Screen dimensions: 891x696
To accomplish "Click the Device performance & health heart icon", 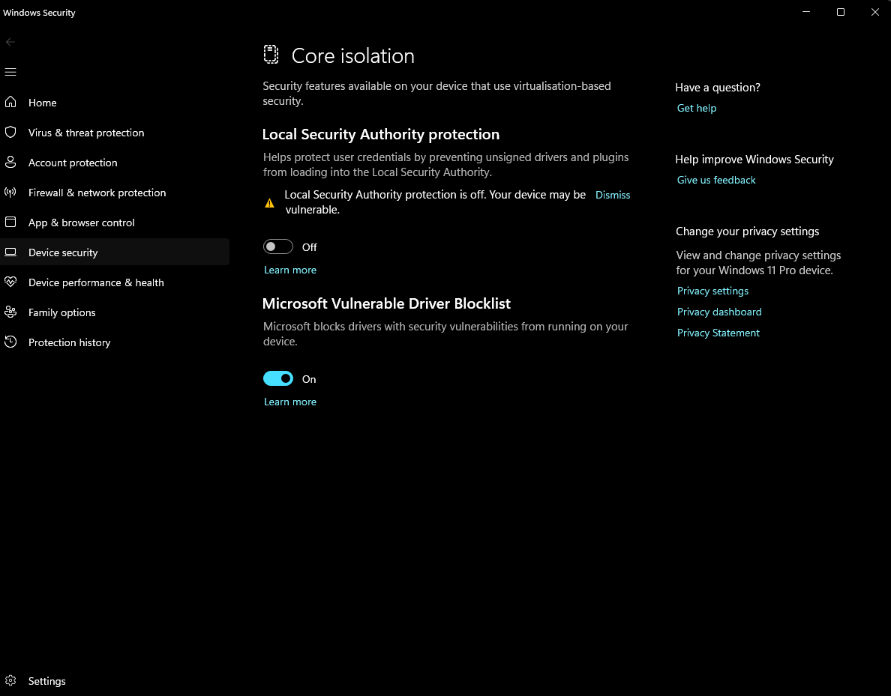I will (x=10, y=282).
